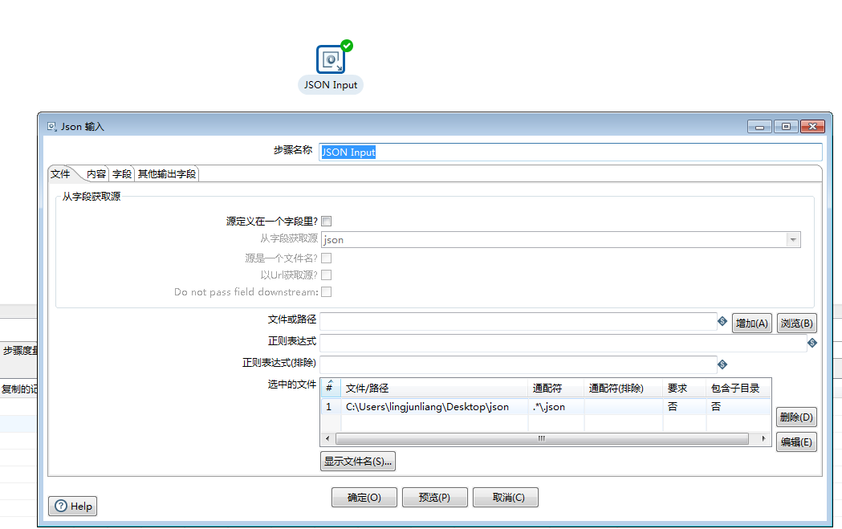Select the JSON Input step icon on canvas

click(x=331, y=58)
